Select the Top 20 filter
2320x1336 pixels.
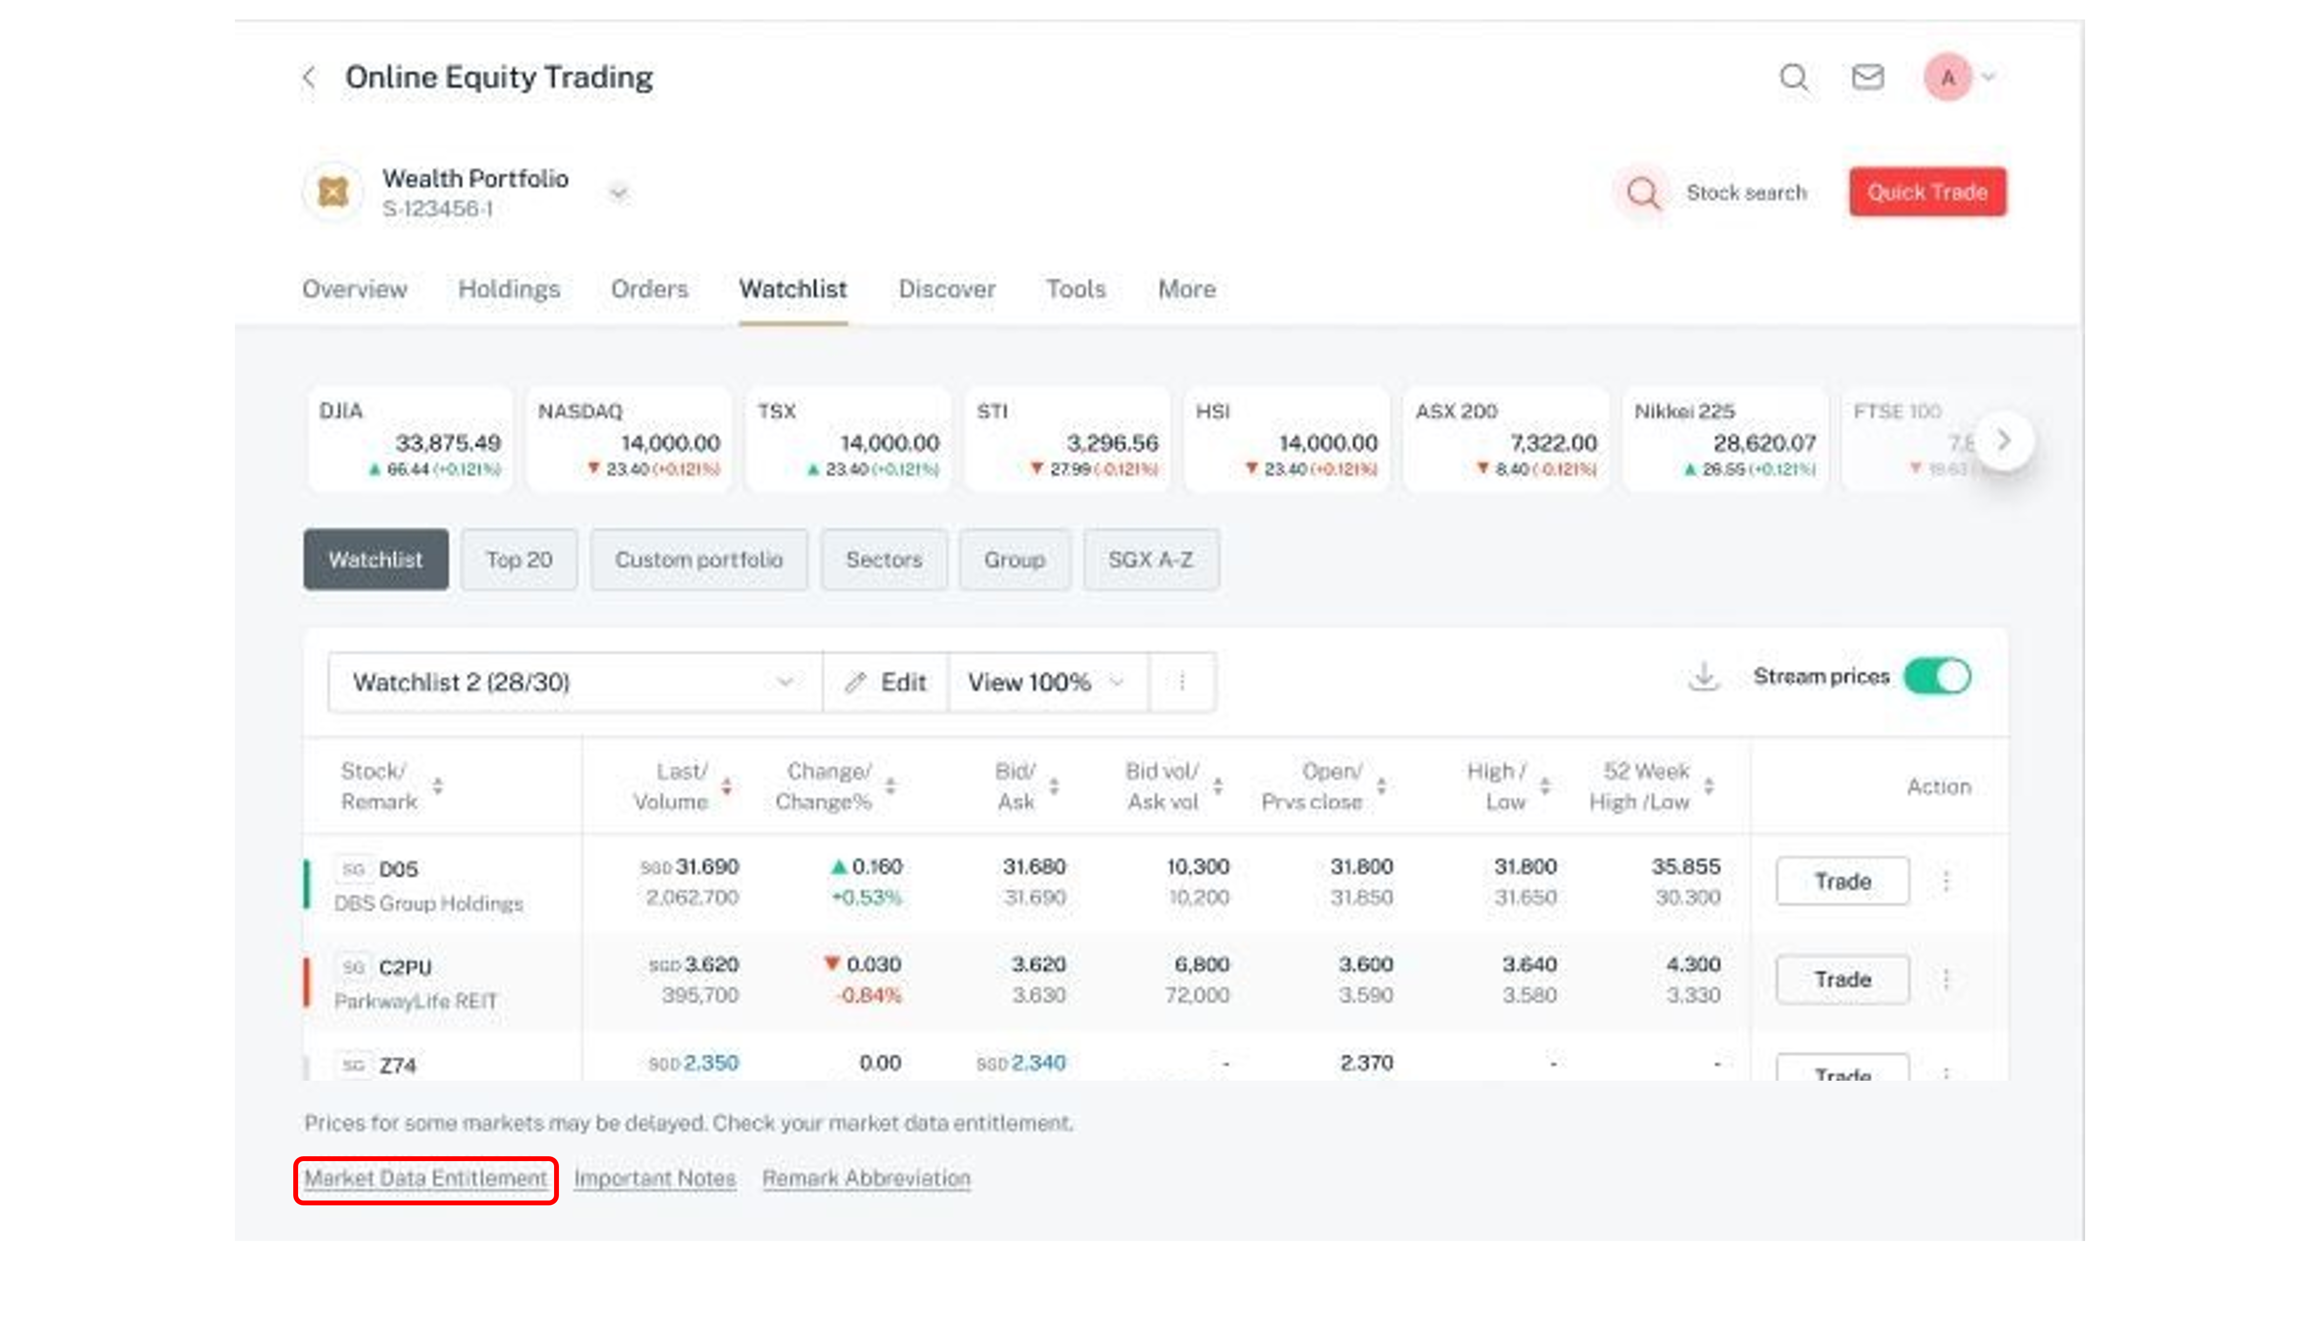[520, 559]
